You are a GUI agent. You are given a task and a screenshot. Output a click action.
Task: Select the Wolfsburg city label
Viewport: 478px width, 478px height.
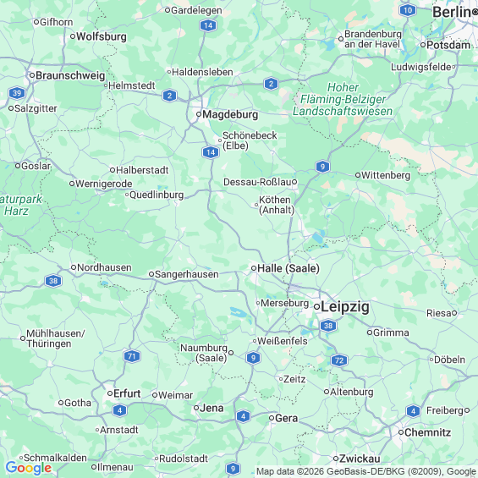tap(102, 36)
